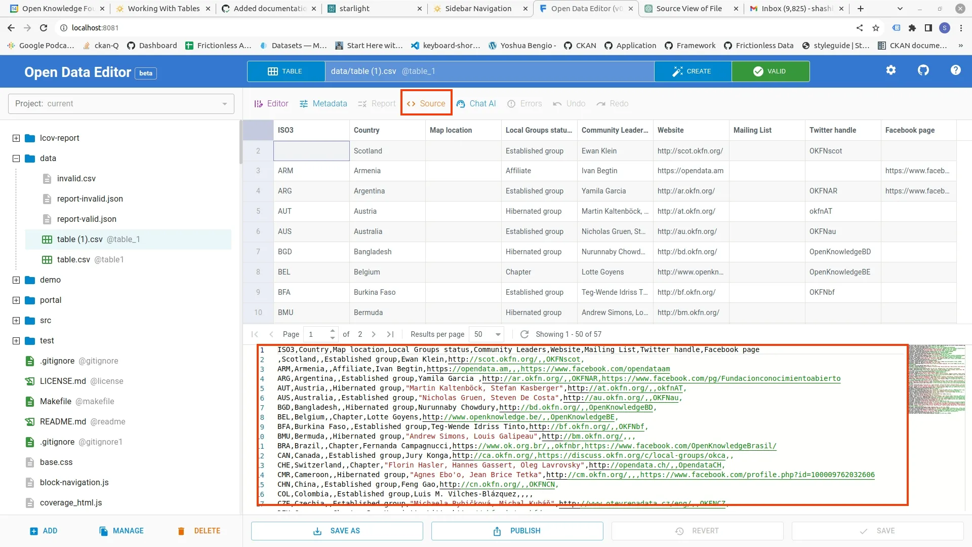972x547 pixels.
Task: Switch to the Source tab
Action: pos(426,104)
